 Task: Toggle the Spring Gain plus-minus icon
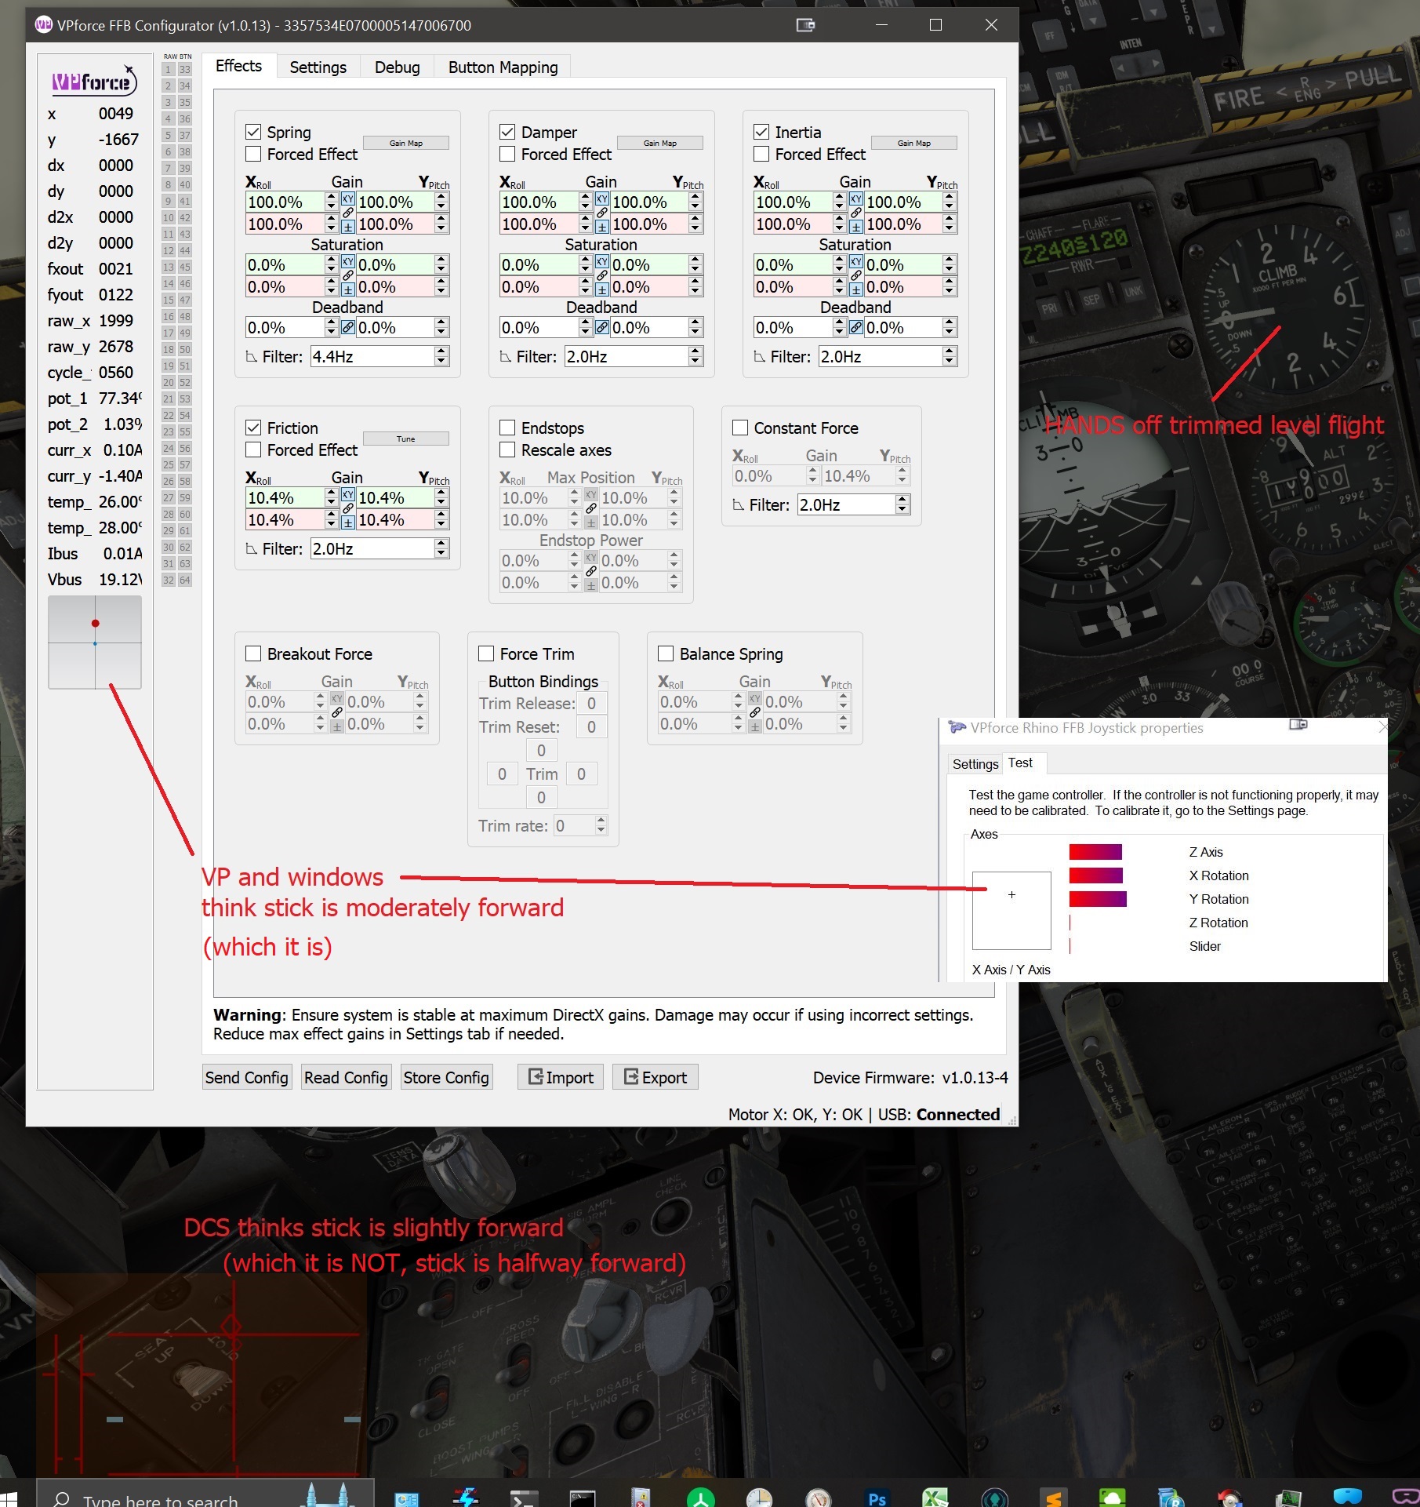(x=347, y=226)
